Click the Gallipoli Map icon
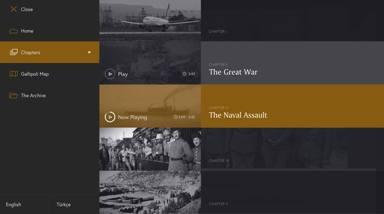 click(x=13, y=74)
